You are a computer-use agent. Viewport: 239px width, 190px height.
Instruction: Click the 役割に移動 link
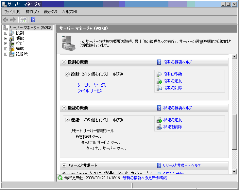click(173, 74)
